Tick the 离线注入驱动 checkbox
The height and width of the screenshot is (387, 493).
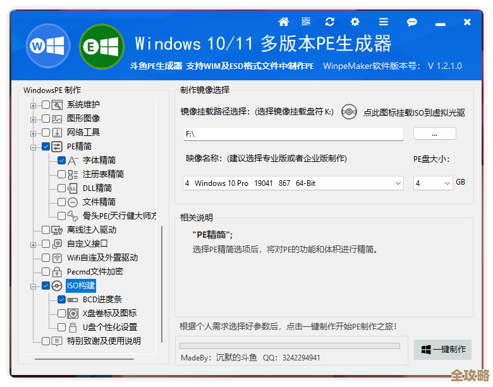[46, 230]
